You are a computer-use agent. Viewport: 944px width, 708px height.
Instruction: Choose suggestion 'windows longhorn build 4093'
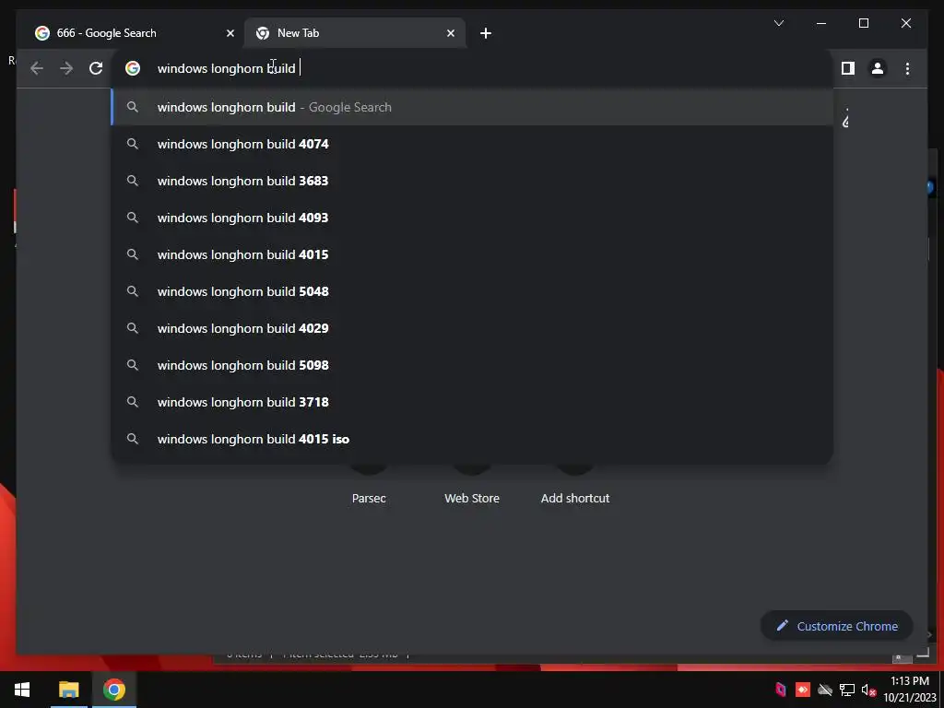click(x=473, y=218)
